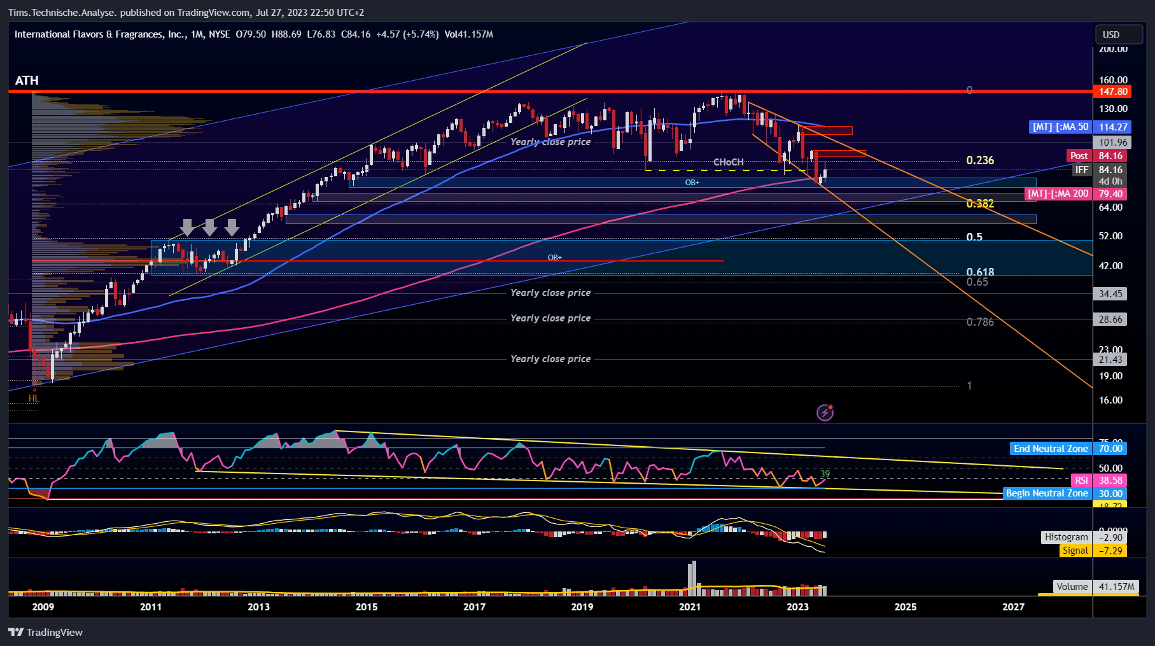Select the yellow Signal label

(x=1075, y=551)
